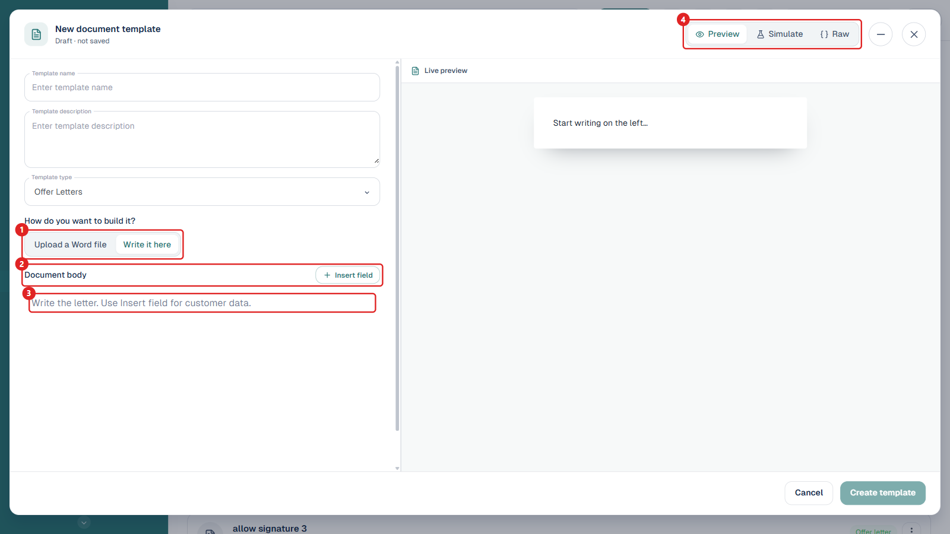Click the sidebar collapse chevron behind the dialog
This screenshot has height=534, width=950.
click(84, 523)
